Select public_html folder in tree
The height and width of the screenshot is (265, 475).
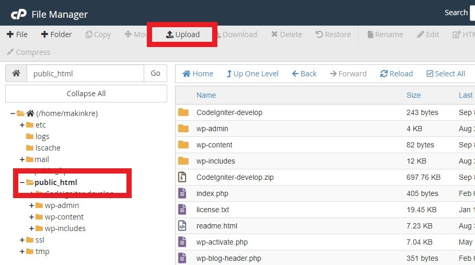(56, 182)
